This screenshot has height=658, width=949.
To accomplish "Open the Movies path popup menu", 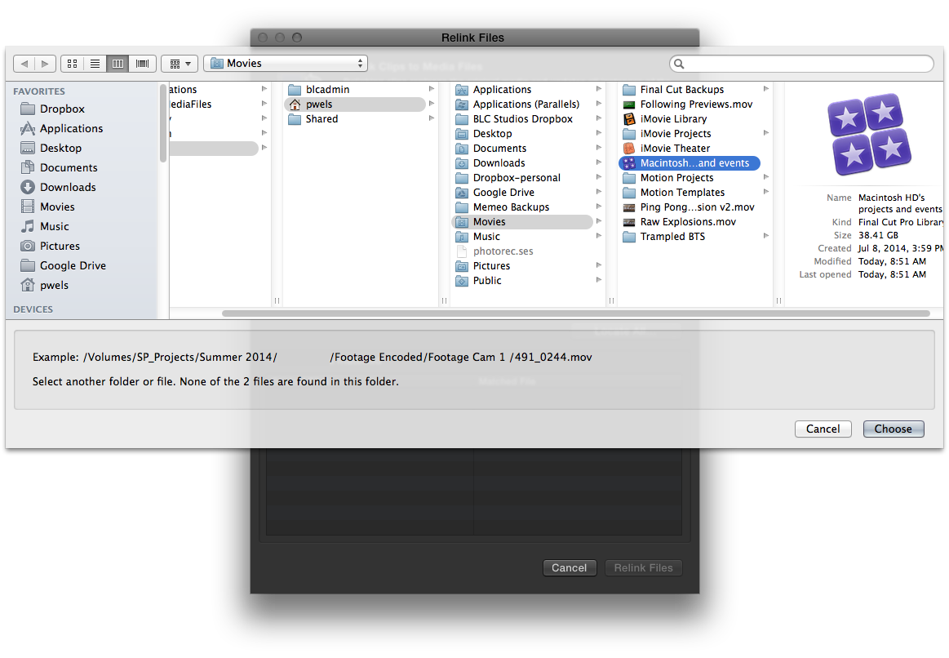I will [x=286, y=63].
